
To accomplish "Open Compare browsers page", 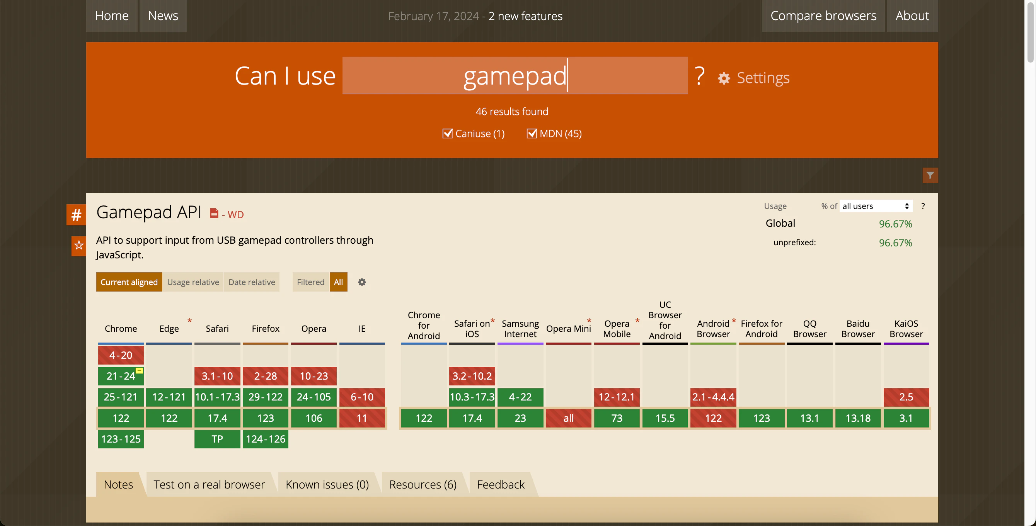I will click(823, 16).
